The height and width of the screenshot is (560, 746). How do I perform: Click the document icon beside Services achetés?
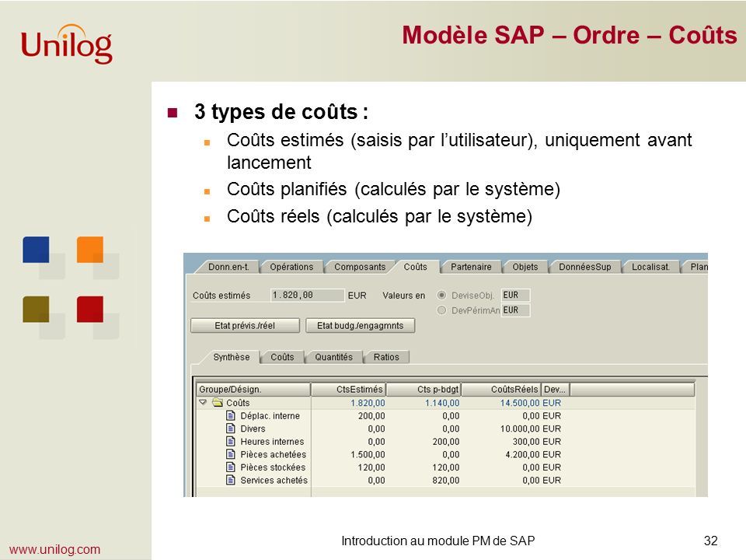231,480
